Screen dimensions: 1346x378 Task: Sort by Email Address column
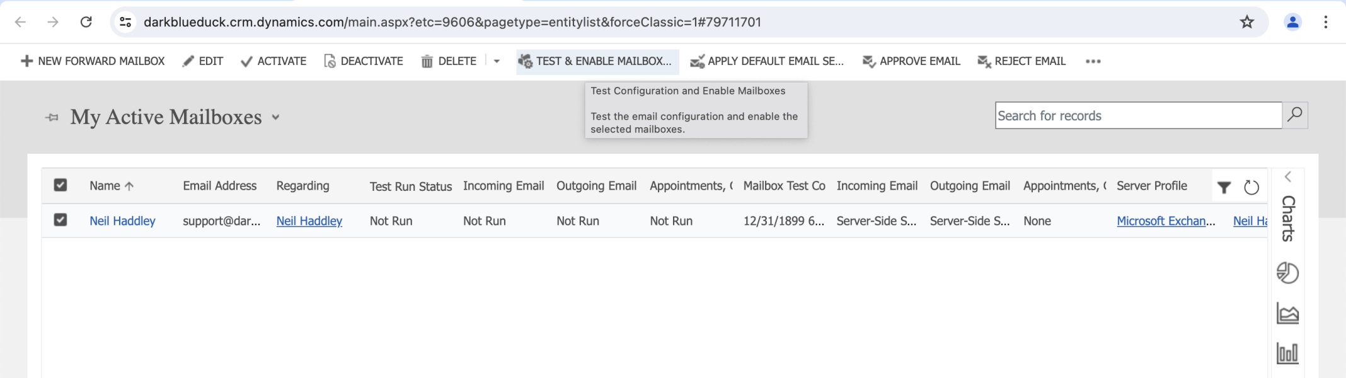(220, 186)
